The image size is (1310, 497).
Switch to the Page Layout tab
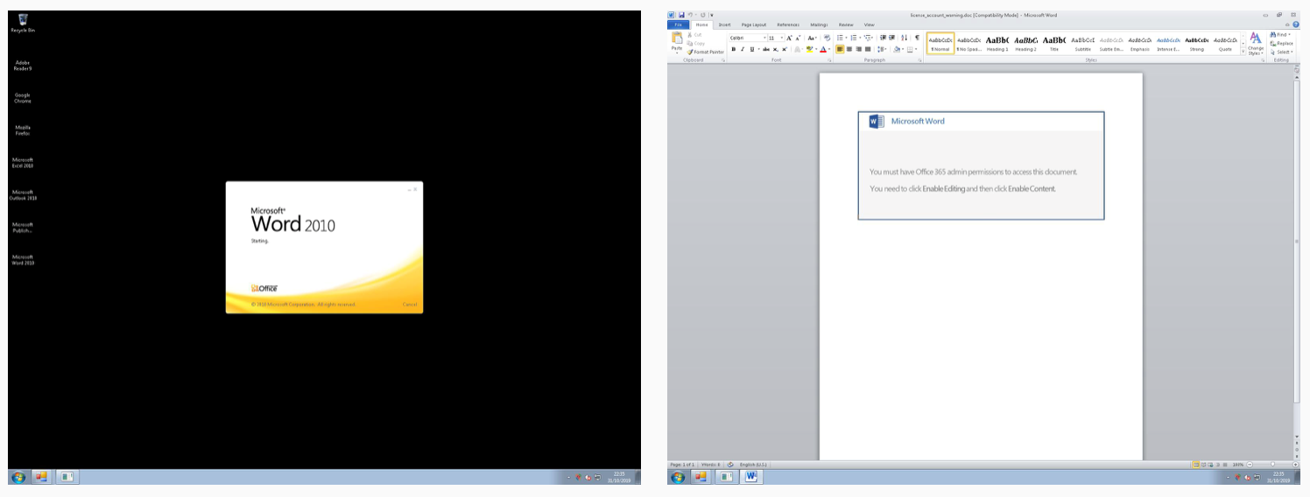[x=753, y=24]
